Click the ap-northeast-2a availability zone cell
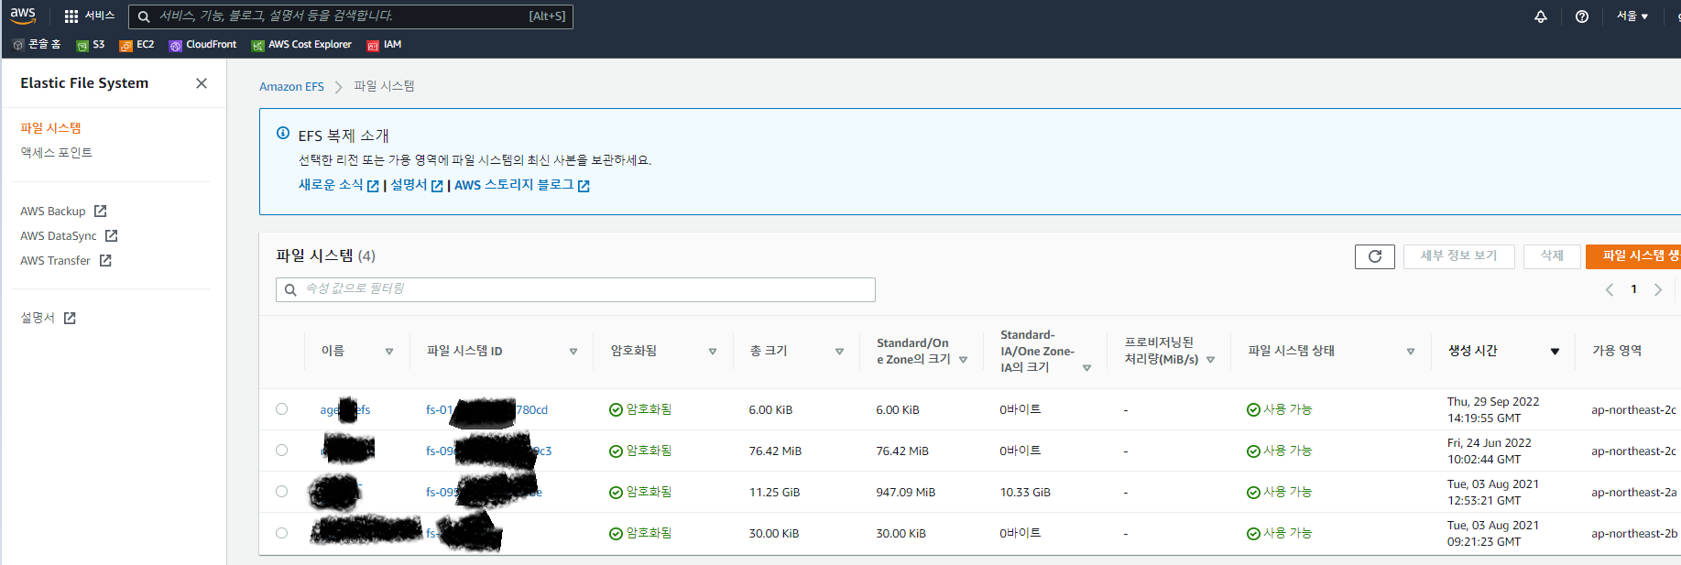The width and height of the screenshot is (1681, 565). (x=1634, y=493)
